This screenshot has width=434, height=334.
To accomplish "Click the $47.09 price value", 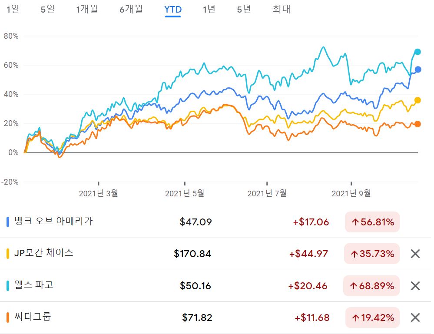I will (x=195, y=222).
